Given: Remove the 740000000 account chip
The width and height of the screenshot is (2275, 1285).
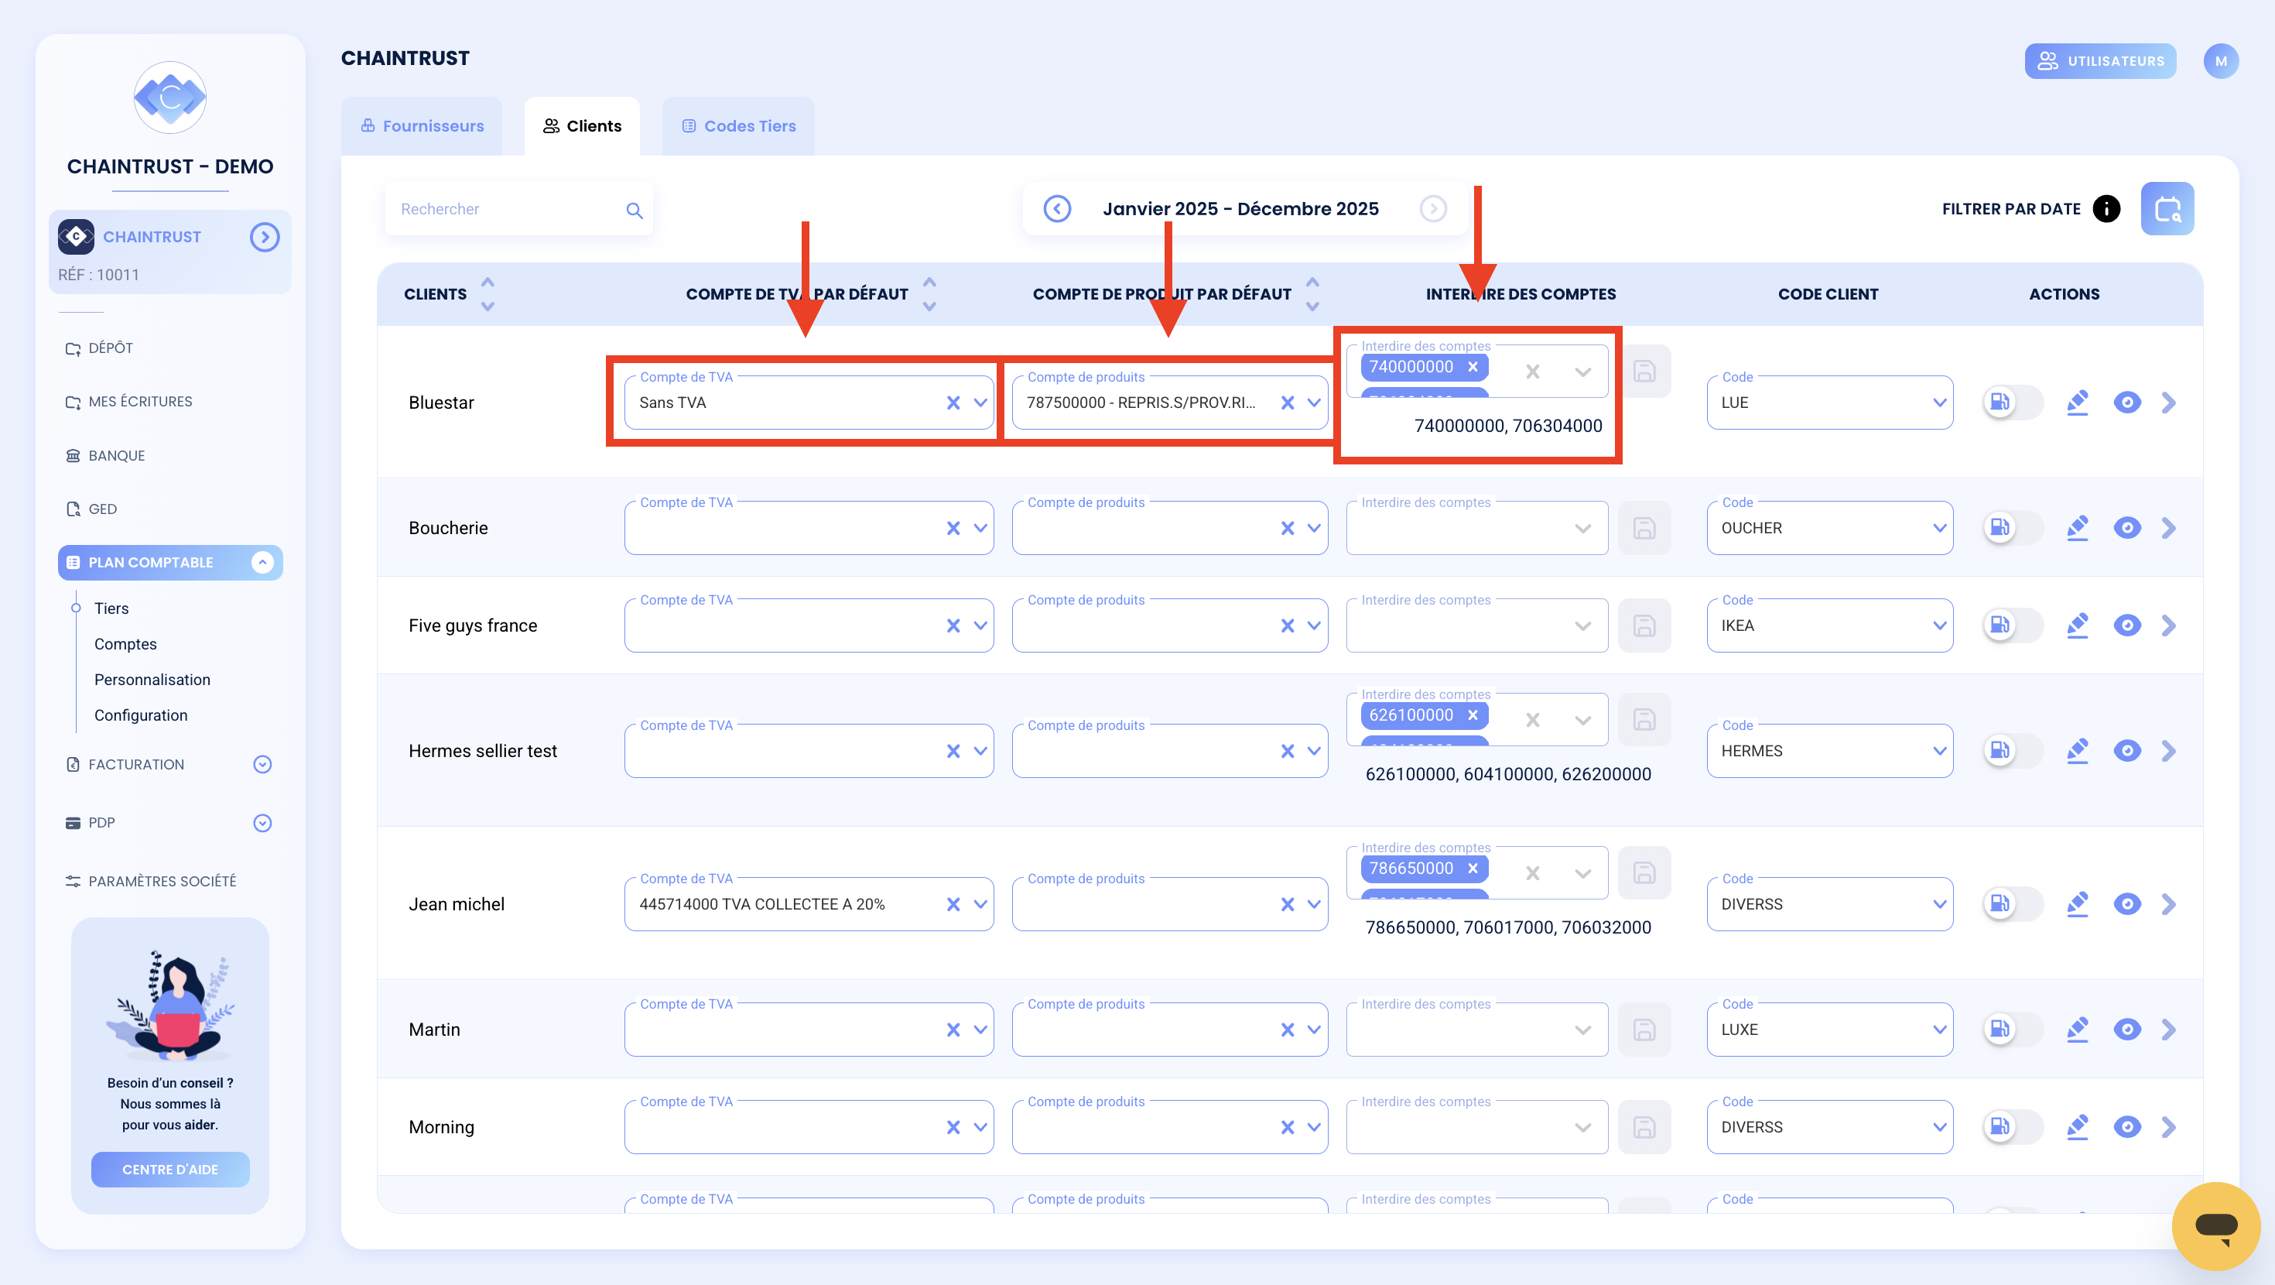Looking at the screenshot, I should [1473, 366].
